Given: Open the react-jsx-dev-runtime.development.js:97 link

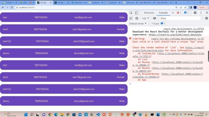Looking at the screenshot, I should point(178,39).
